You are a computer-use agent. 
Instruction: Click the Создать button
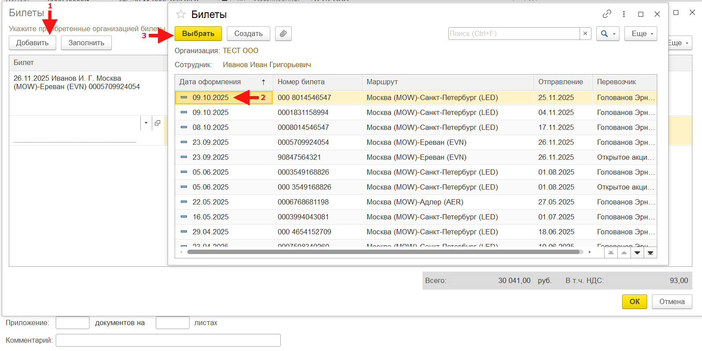pyautogui.click(x=248, y=34)
